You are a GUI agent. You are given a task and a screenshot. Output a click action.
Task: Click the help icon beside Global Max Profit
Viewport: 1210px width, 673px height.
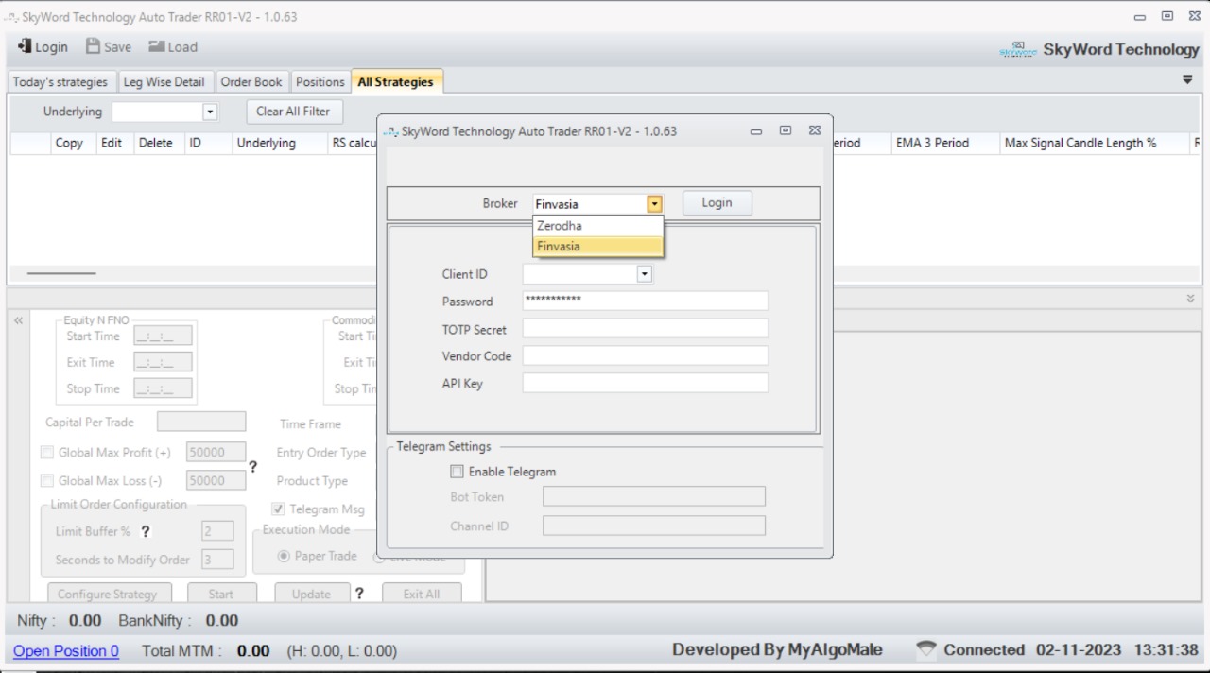pyautogui.click(x=252, y=466)
